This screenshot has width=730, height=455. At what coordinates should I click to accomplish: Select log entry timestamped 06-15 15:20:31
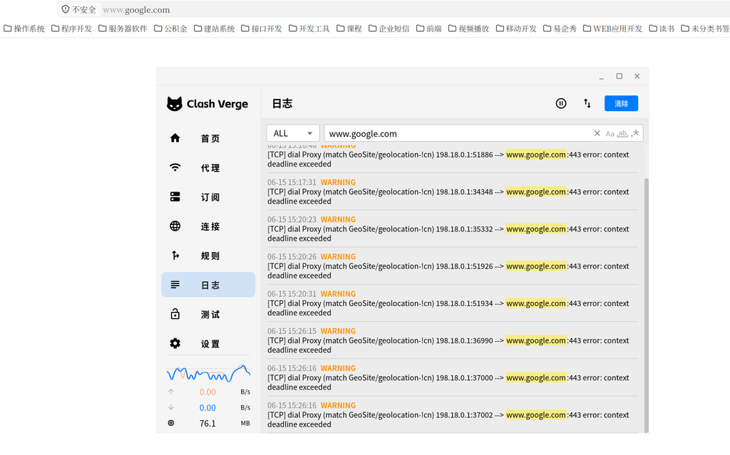[453, 303]
